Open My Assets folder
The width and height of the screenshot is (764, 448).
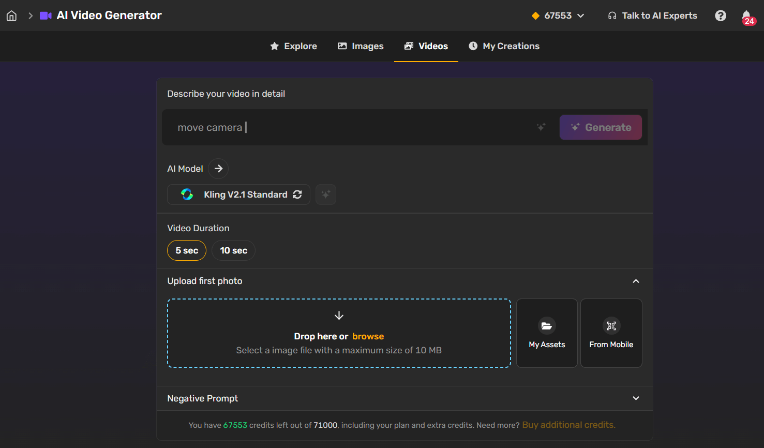tap(547, 333)
